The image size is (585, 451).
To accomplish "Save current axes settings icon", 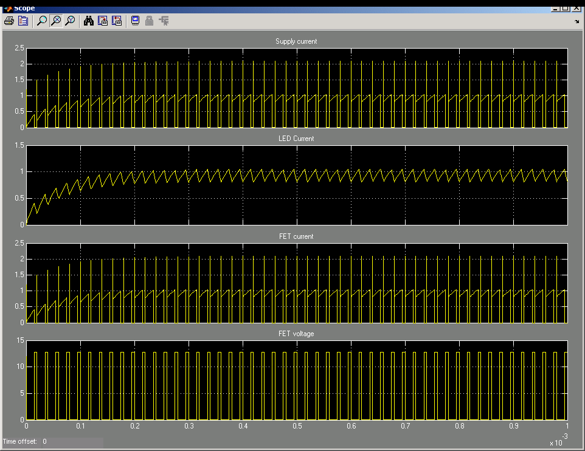I will (103, 21).
